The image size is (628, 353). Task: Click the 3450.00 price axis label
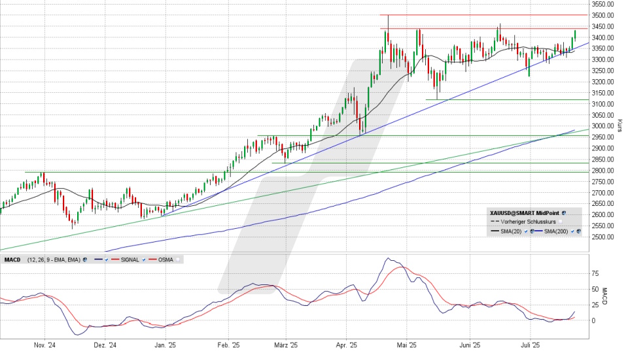pos(603,26)
